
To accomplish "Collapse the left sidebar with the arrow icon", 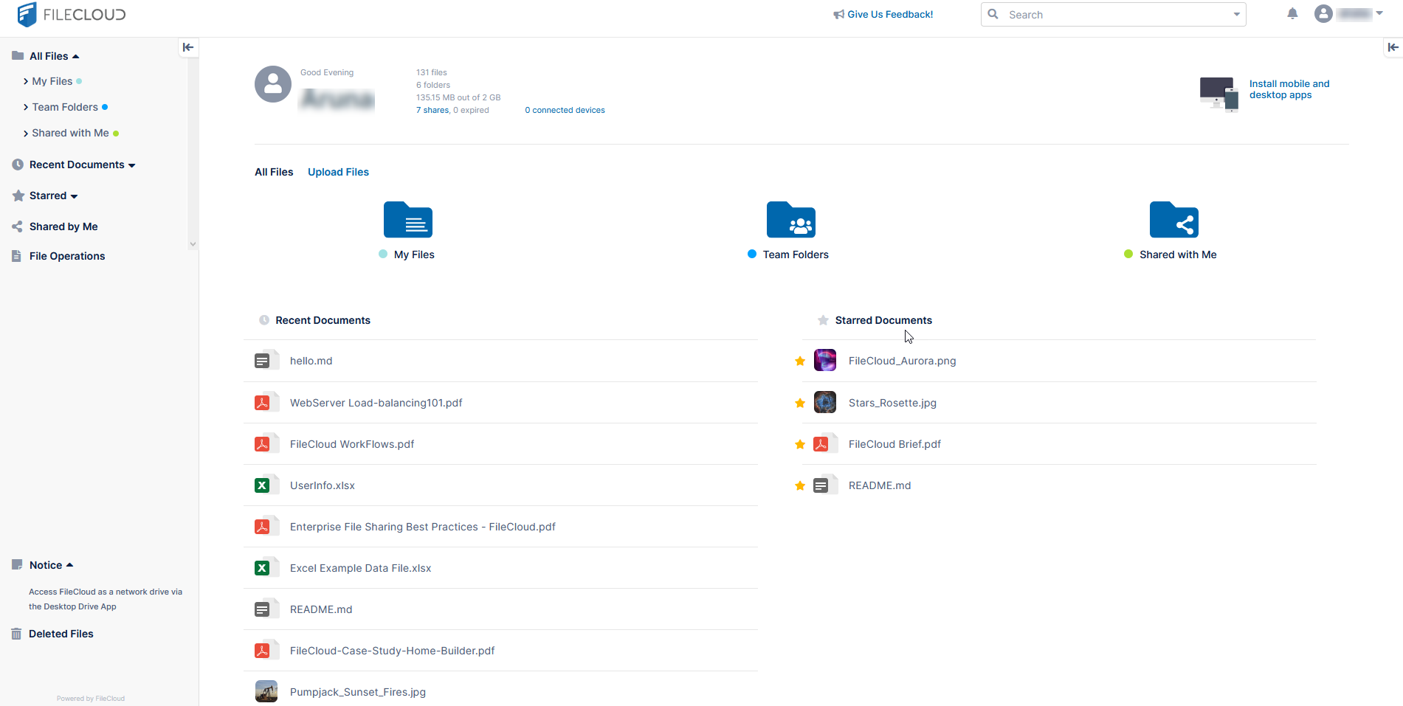I will (188, 47).
